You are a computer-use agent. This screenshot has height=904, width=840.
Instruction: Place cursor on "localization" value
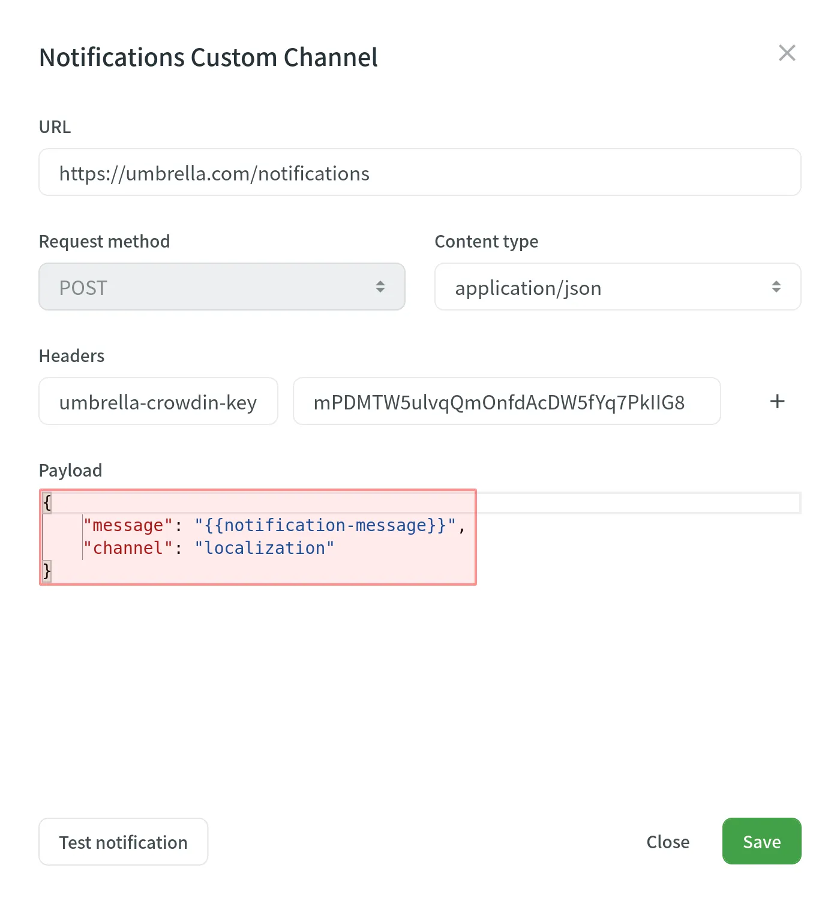[x=264, y=549]
